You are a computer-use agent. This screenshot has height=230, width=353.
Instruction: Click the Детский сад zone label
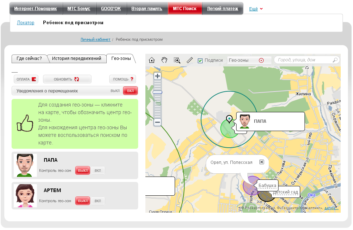[285, 192]
